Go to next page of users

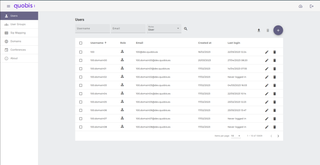pyautogui.click(x=278, y=136)
